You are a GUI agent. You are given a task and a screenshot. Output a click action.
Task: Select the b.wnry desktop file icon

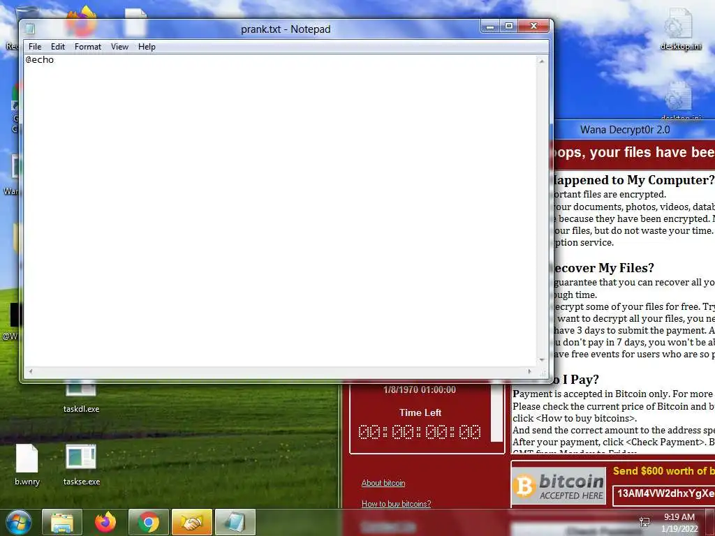click(x=27, y=464)
